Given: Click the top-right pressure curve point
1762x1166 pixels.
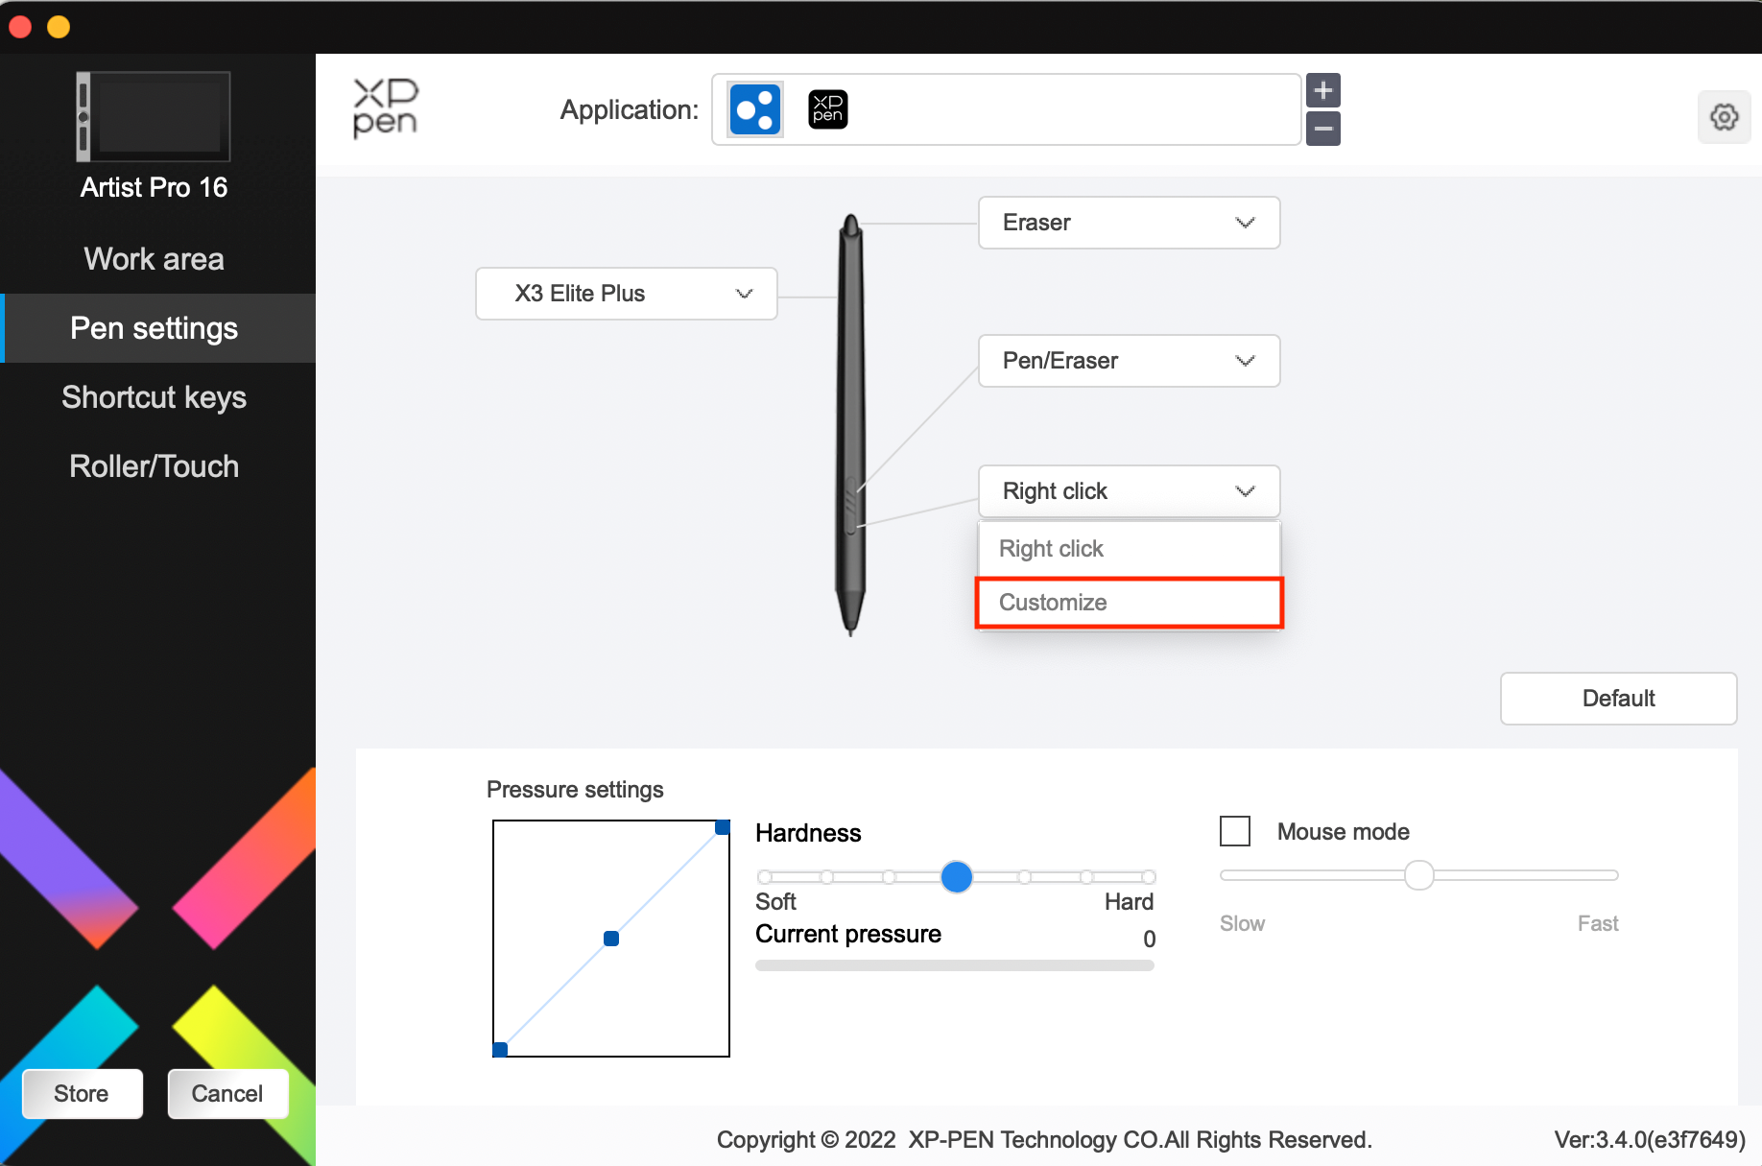Looking at the screenshot, I should pos(723,827).
